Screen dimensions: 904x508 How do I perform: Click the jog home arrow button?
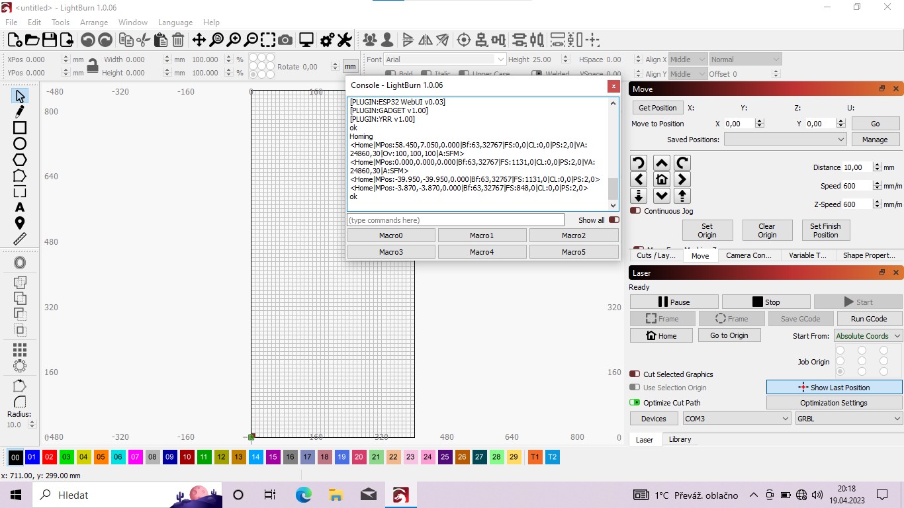(661, 179)
